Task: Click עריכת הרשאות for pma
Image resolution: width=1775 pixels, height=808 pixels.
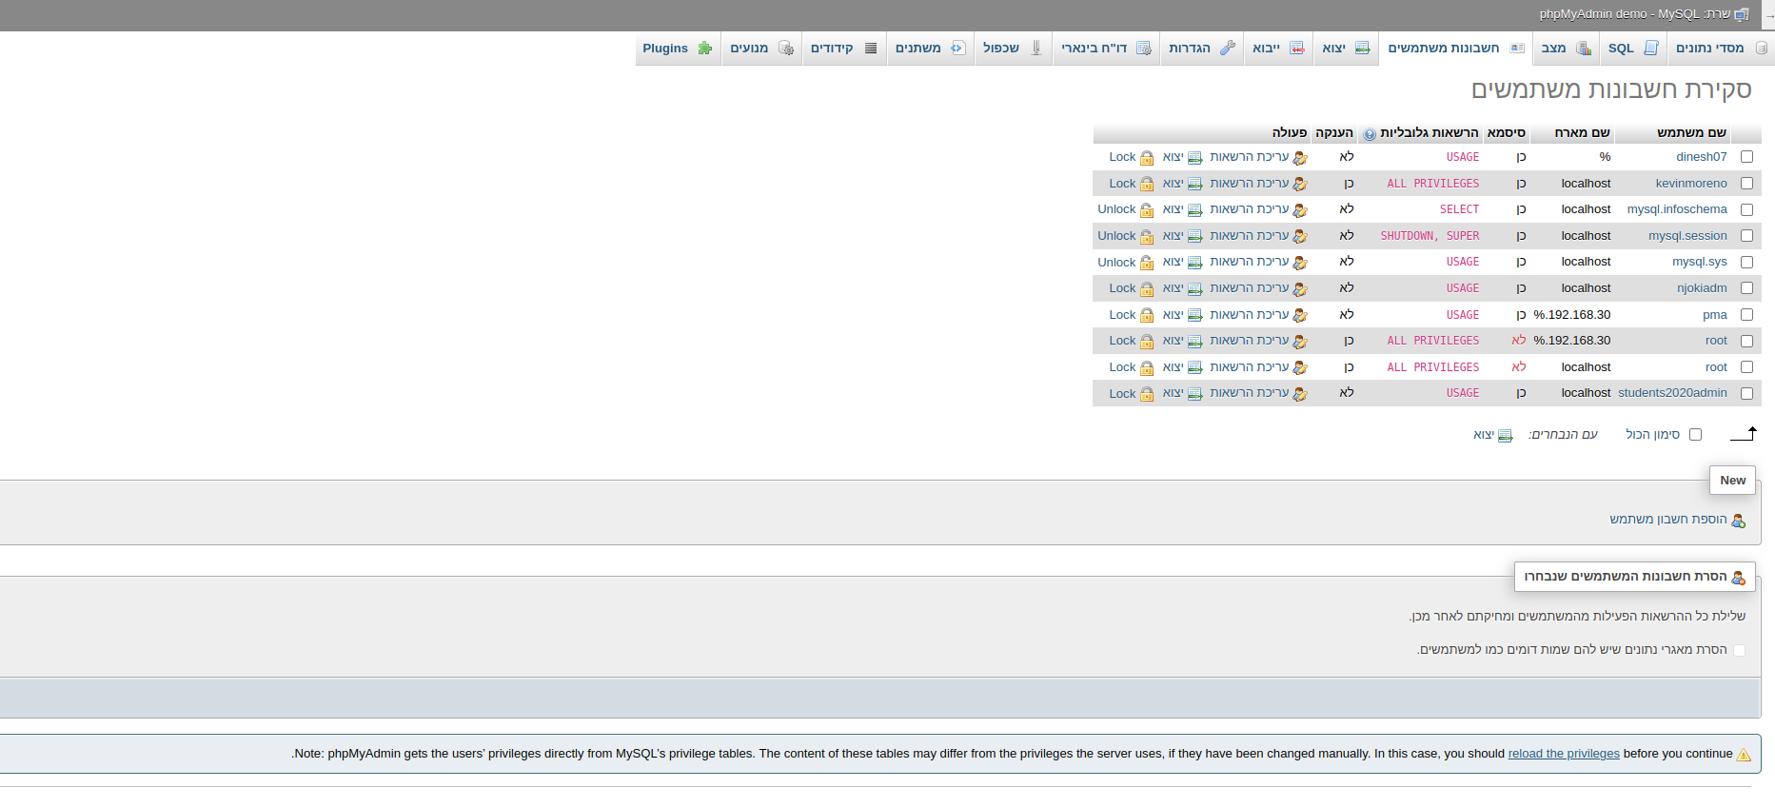Action: pyautogui.click(x=1250, y=314)
